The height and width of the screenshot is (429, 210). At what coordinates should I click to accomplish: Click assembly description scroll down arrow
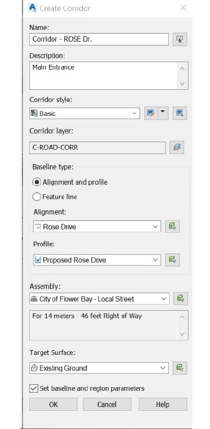(183, 333)
